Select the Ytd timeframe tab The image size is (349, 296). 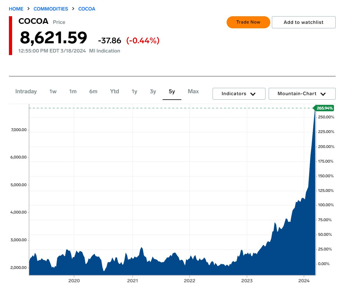pos(114,91)
